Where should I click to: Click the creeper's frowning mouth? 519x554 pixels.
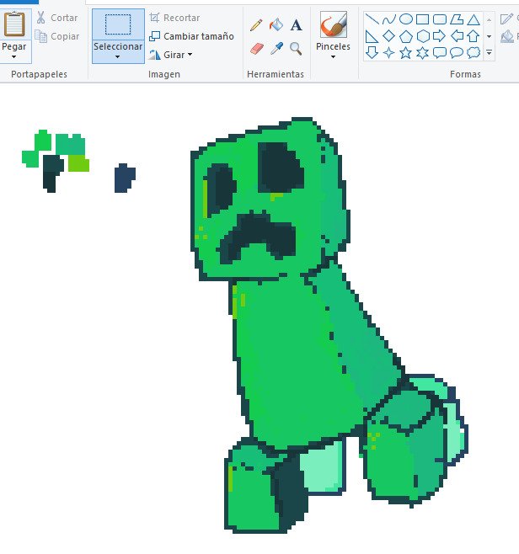pyautogui.click(x=257, y=237)
